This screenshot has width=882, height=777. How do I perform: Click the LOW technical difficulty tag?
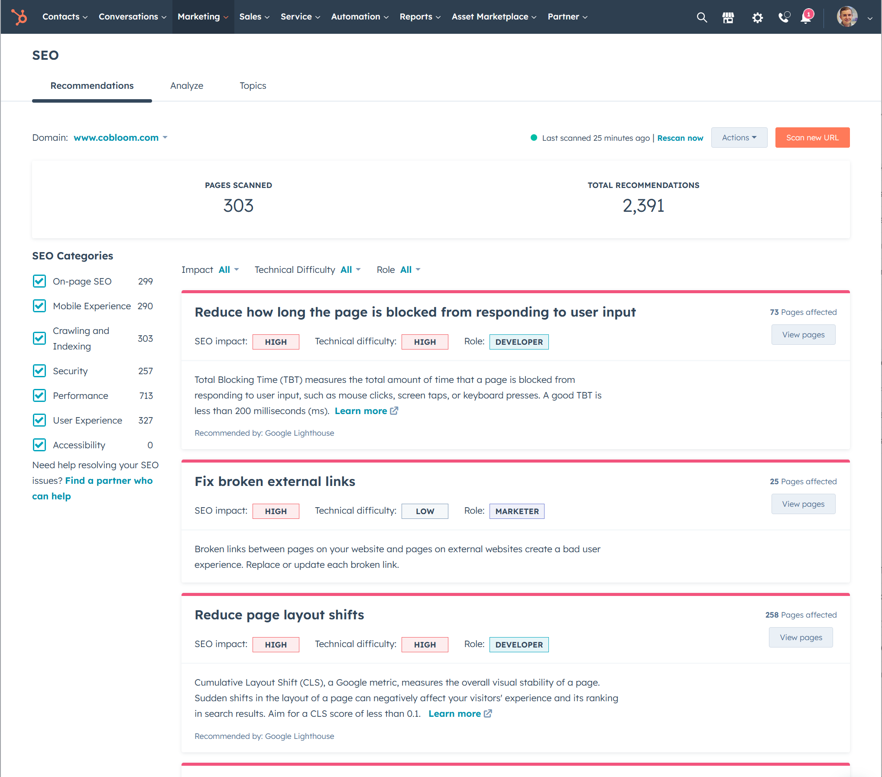[x=425, y=512]
